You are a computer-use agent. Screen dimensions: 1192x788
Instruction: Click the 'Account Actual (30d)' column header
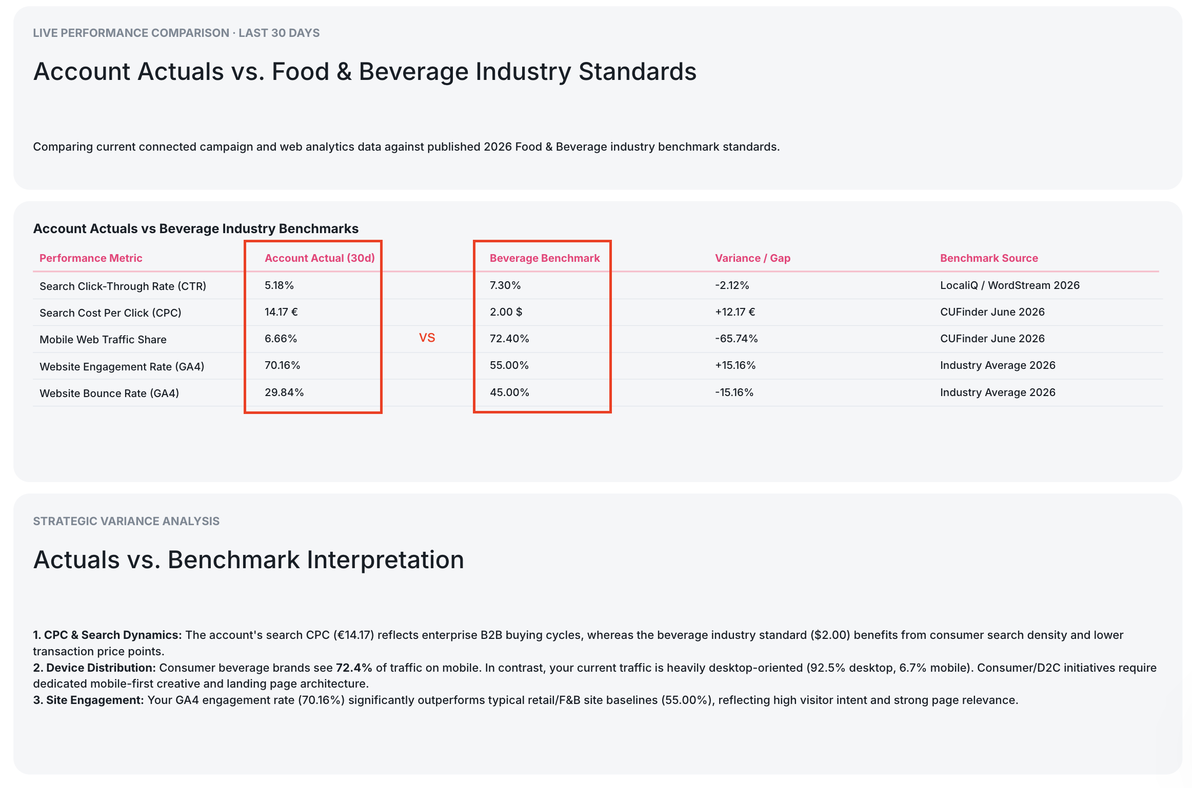tap(320, 258)
